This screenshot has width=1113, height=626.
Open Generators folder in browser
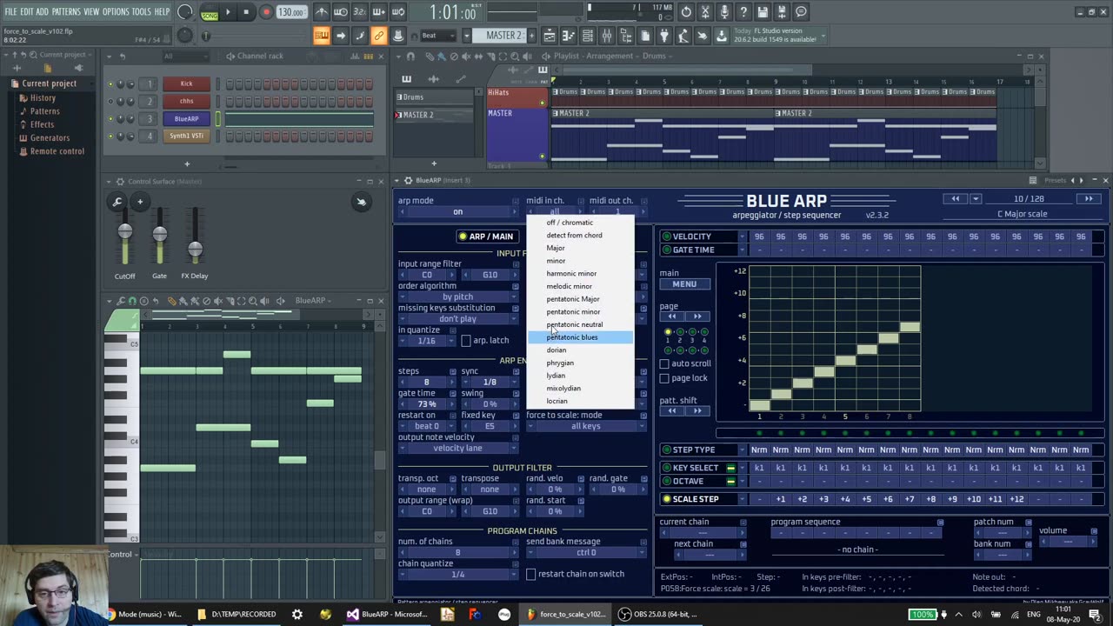50,137
